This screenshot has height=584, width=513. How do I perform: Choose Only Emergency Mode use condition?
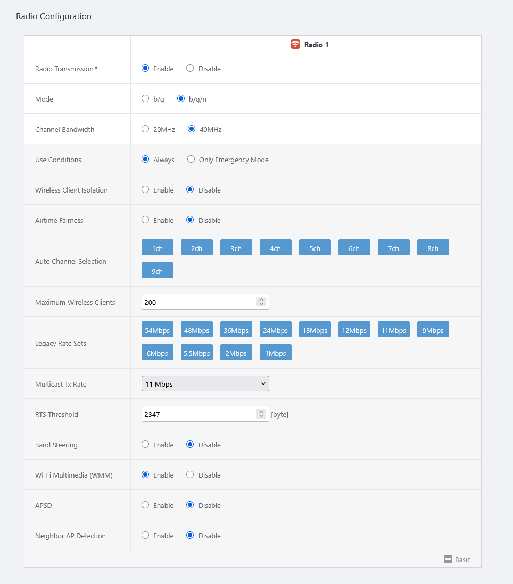click(x=191, y=160)
